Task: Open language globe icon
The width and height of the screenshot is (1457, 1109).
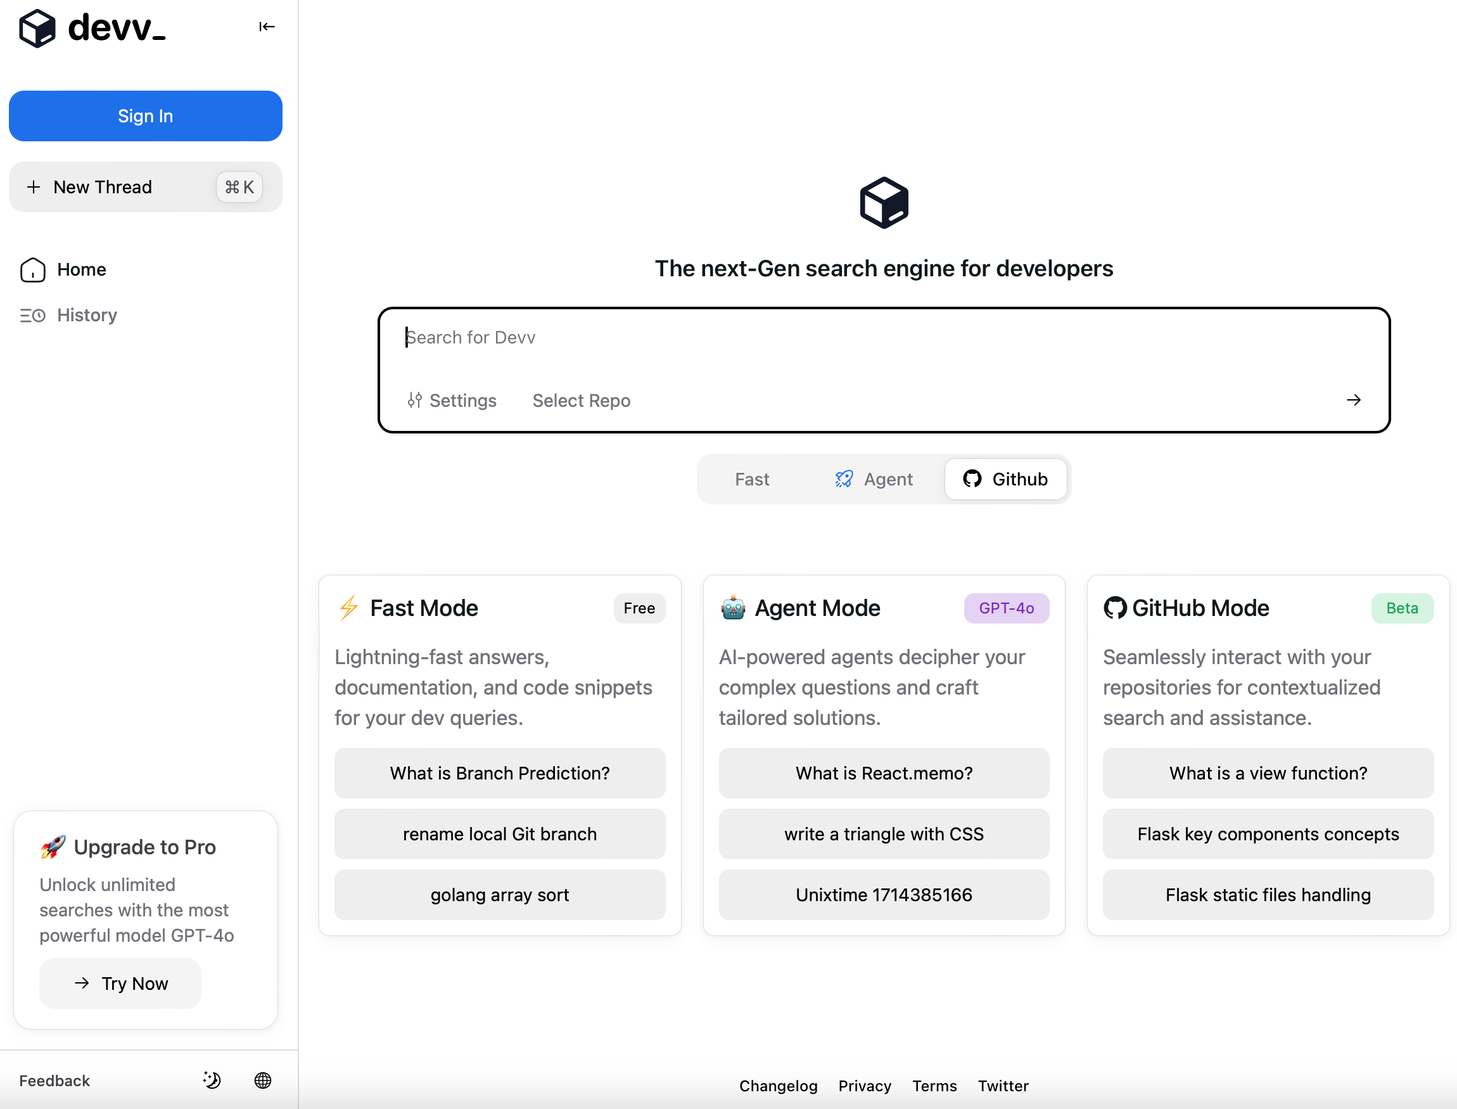Action: pyautogui.click(x=263, y=1080)
